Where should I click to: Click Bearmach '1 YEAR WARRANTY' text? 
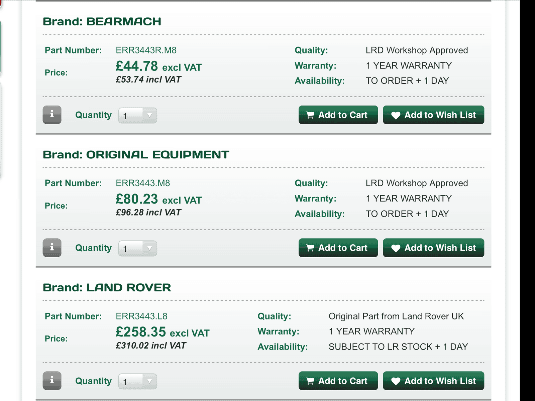(409, 65)
